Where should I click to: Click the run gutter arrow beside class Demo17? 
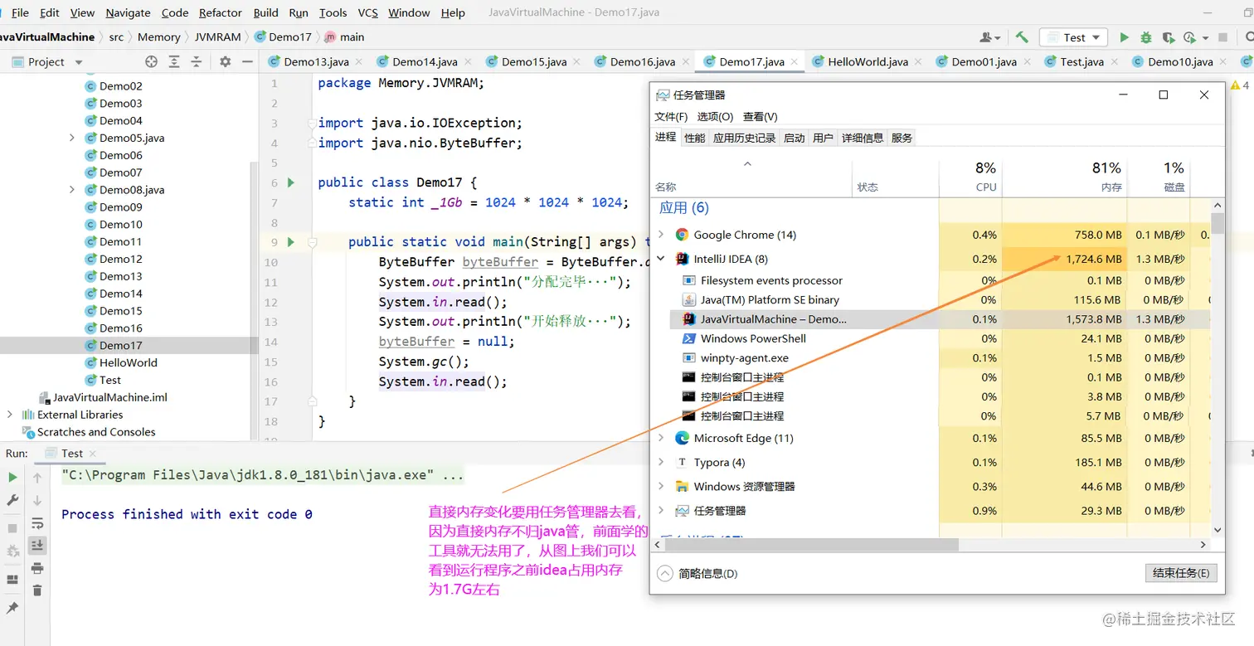(291, 182)
